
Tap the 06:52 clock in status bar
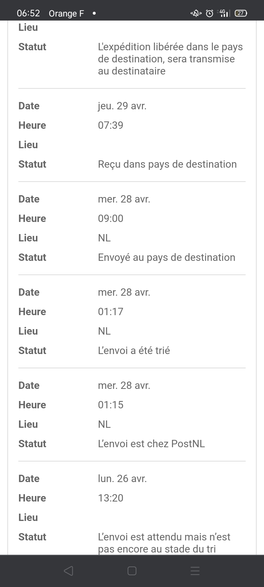pos(28,13)
